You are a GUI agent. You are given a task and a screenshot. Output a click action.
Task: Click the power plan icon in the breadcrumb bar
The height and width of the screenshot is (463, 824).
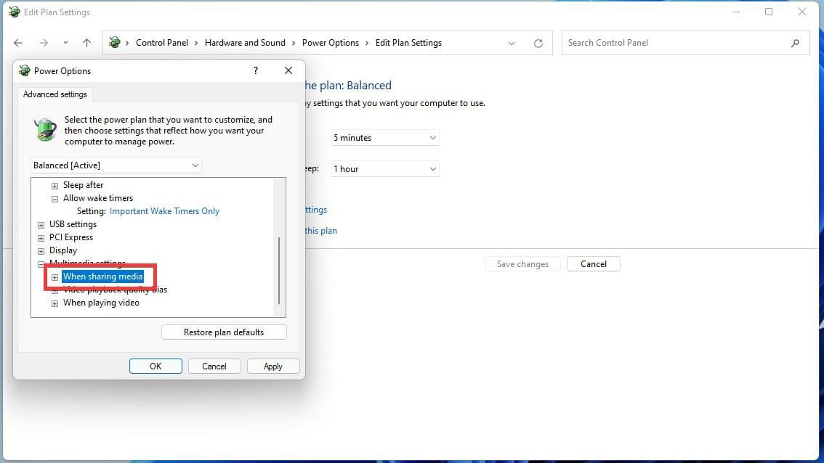point(115,42)
